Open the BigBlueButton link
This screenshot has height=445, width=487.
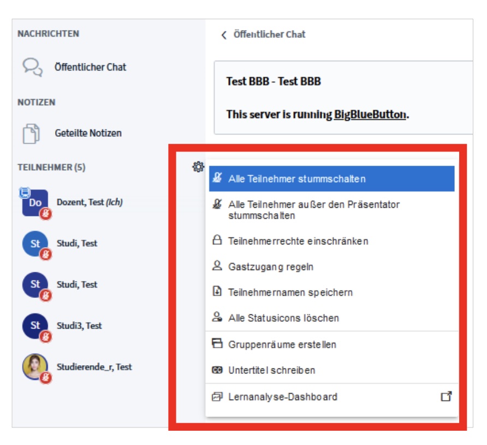click(x=370, y=115)
